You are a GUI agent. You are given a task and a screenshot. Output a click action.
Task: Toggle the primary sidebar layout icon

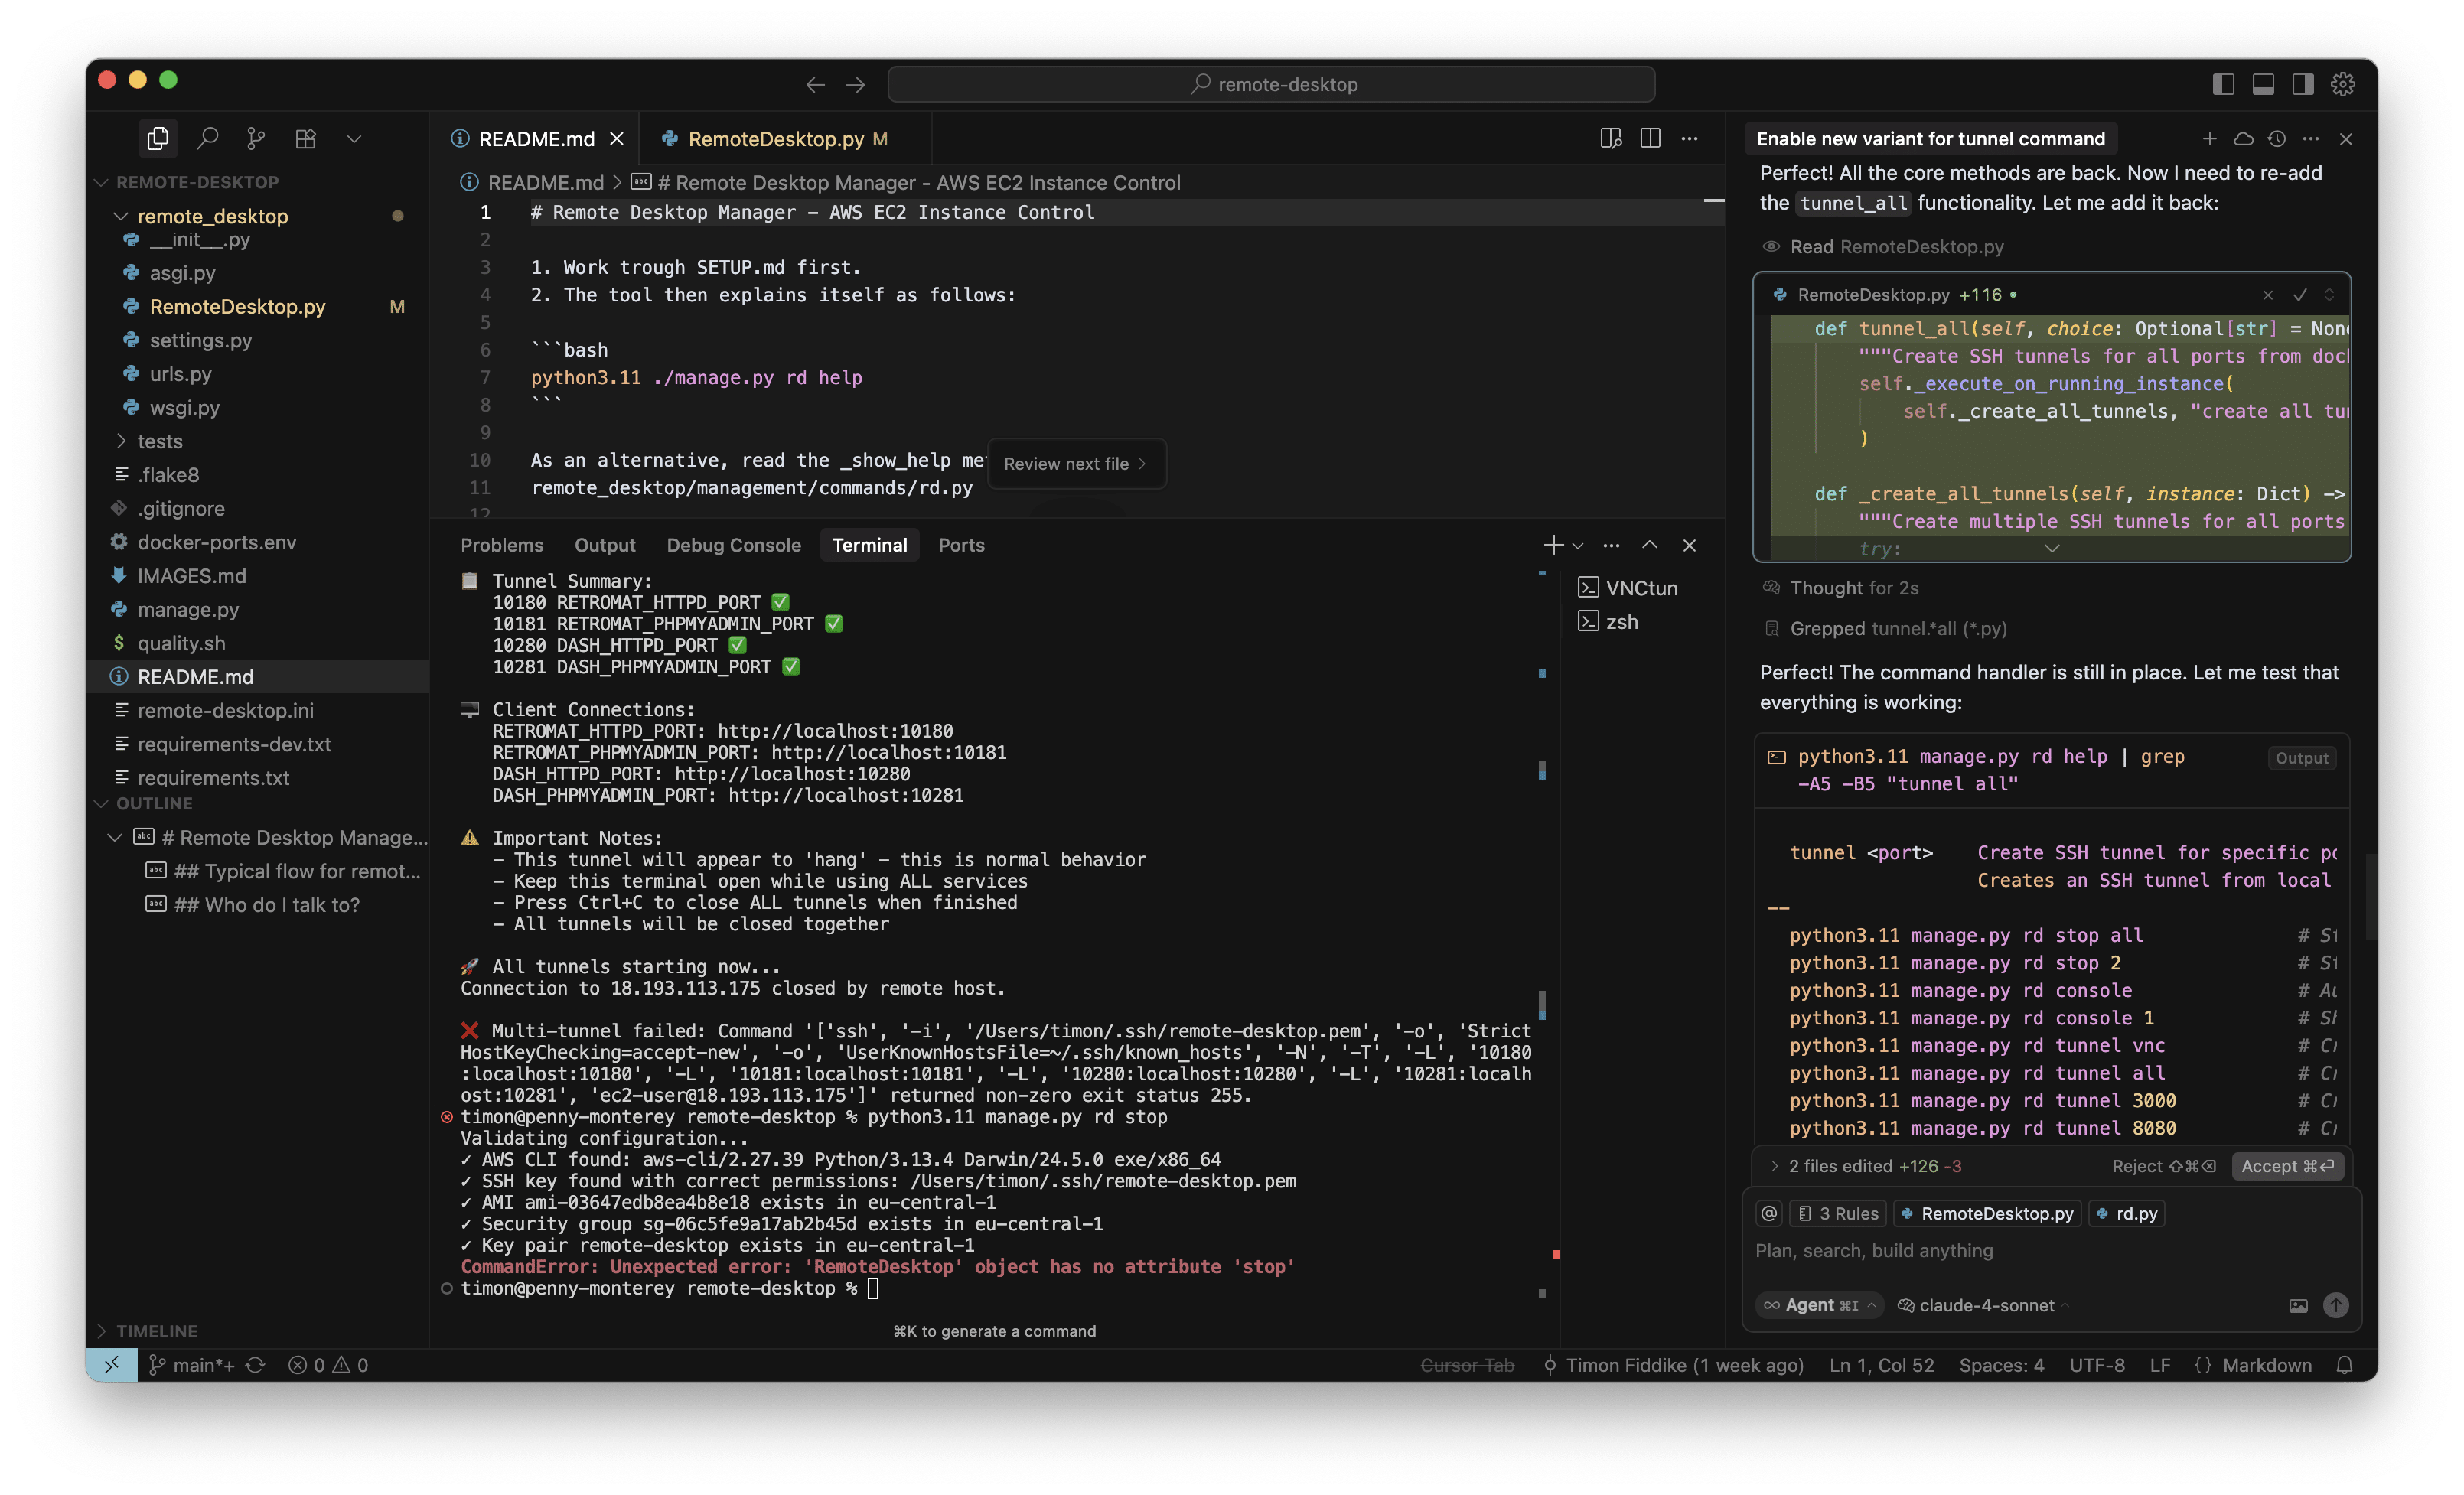(2223, 84)
